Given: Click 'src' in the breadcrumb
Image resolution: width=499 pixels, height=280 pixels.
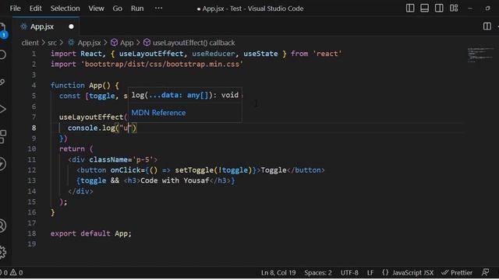Looking at the screenshot, I should (52, 43).
